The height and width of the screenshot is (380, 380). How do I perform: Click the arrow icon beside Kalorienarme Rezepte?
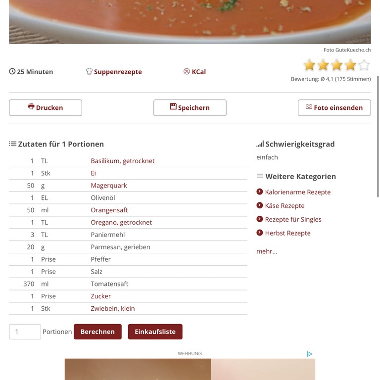(260, 191)
